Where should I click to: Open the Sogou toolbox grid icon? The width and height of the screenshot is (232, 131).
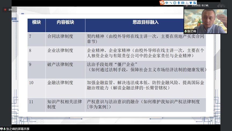click(x=195, y=3)
